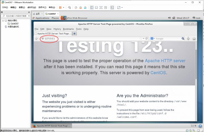Click the Firefox Web Browser top bar item
Screen dimensions: 204x132
tap(74, 18)
